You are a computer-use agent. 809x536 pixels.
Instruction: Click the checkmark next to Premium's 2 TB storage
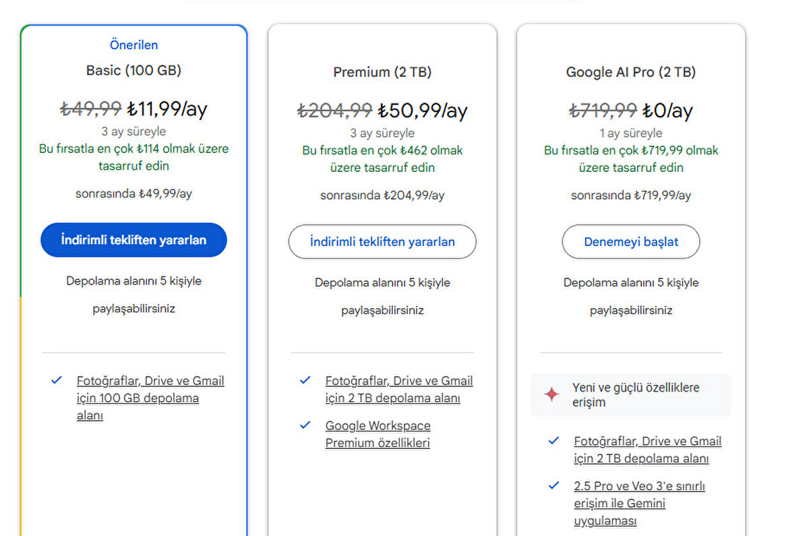[305, 380]
